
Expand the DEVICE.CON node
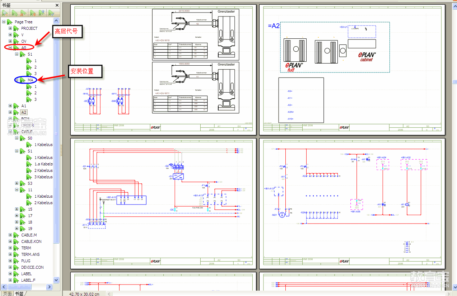click(x=10, y=267)
